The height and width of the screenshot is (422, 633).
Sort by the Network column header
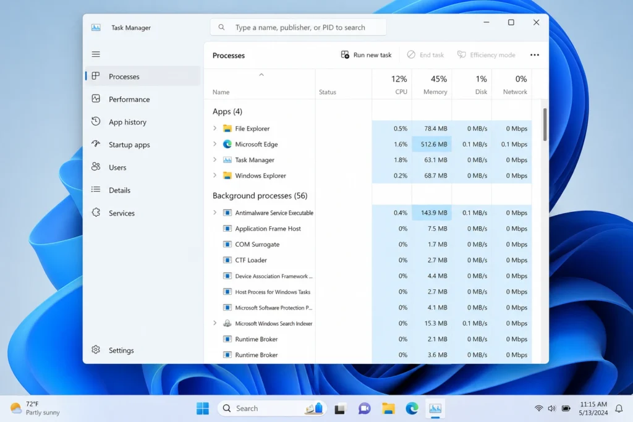(511, 84)
